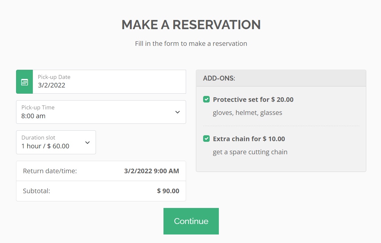381x243 pixels.
Task: Uncheck the Extra chain add-on checkbox
Action: click(206, 139)
